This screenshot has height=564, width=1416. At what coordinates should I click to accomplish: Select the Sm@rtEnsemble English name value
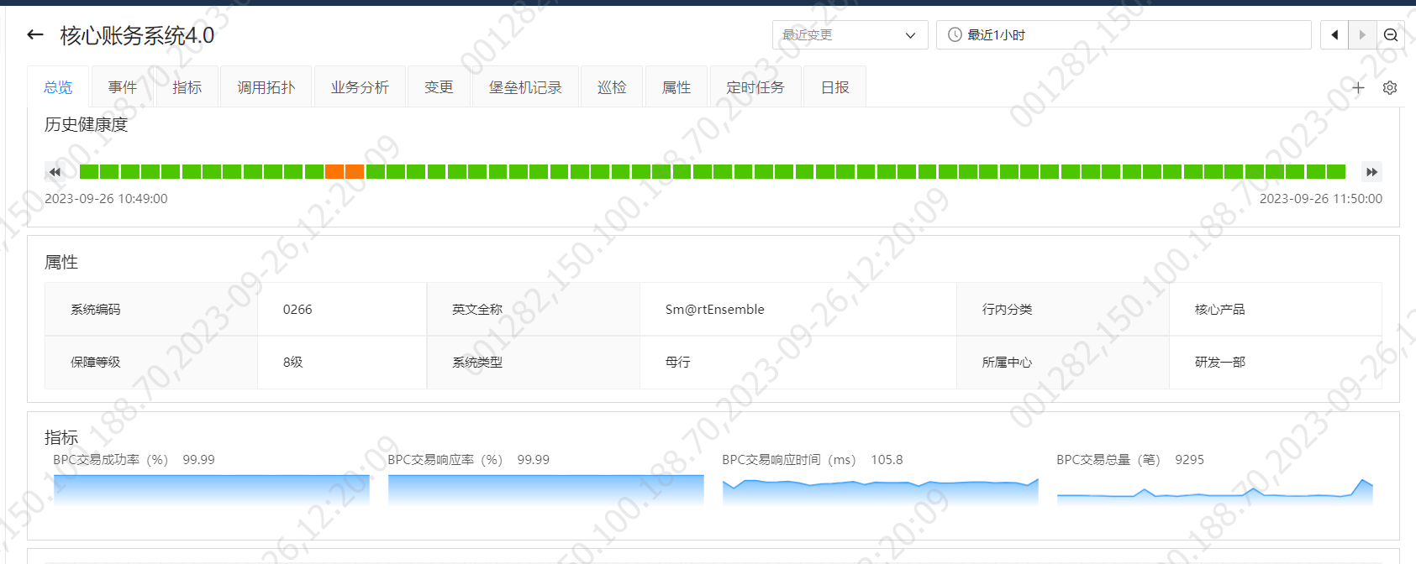[715, 310]
